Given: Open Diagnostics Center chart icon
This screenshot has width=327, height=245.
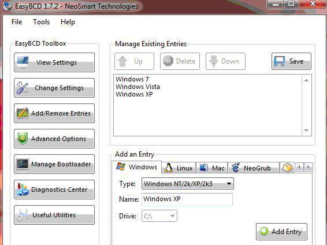Looking at the screenshot, I should (23, 190).
